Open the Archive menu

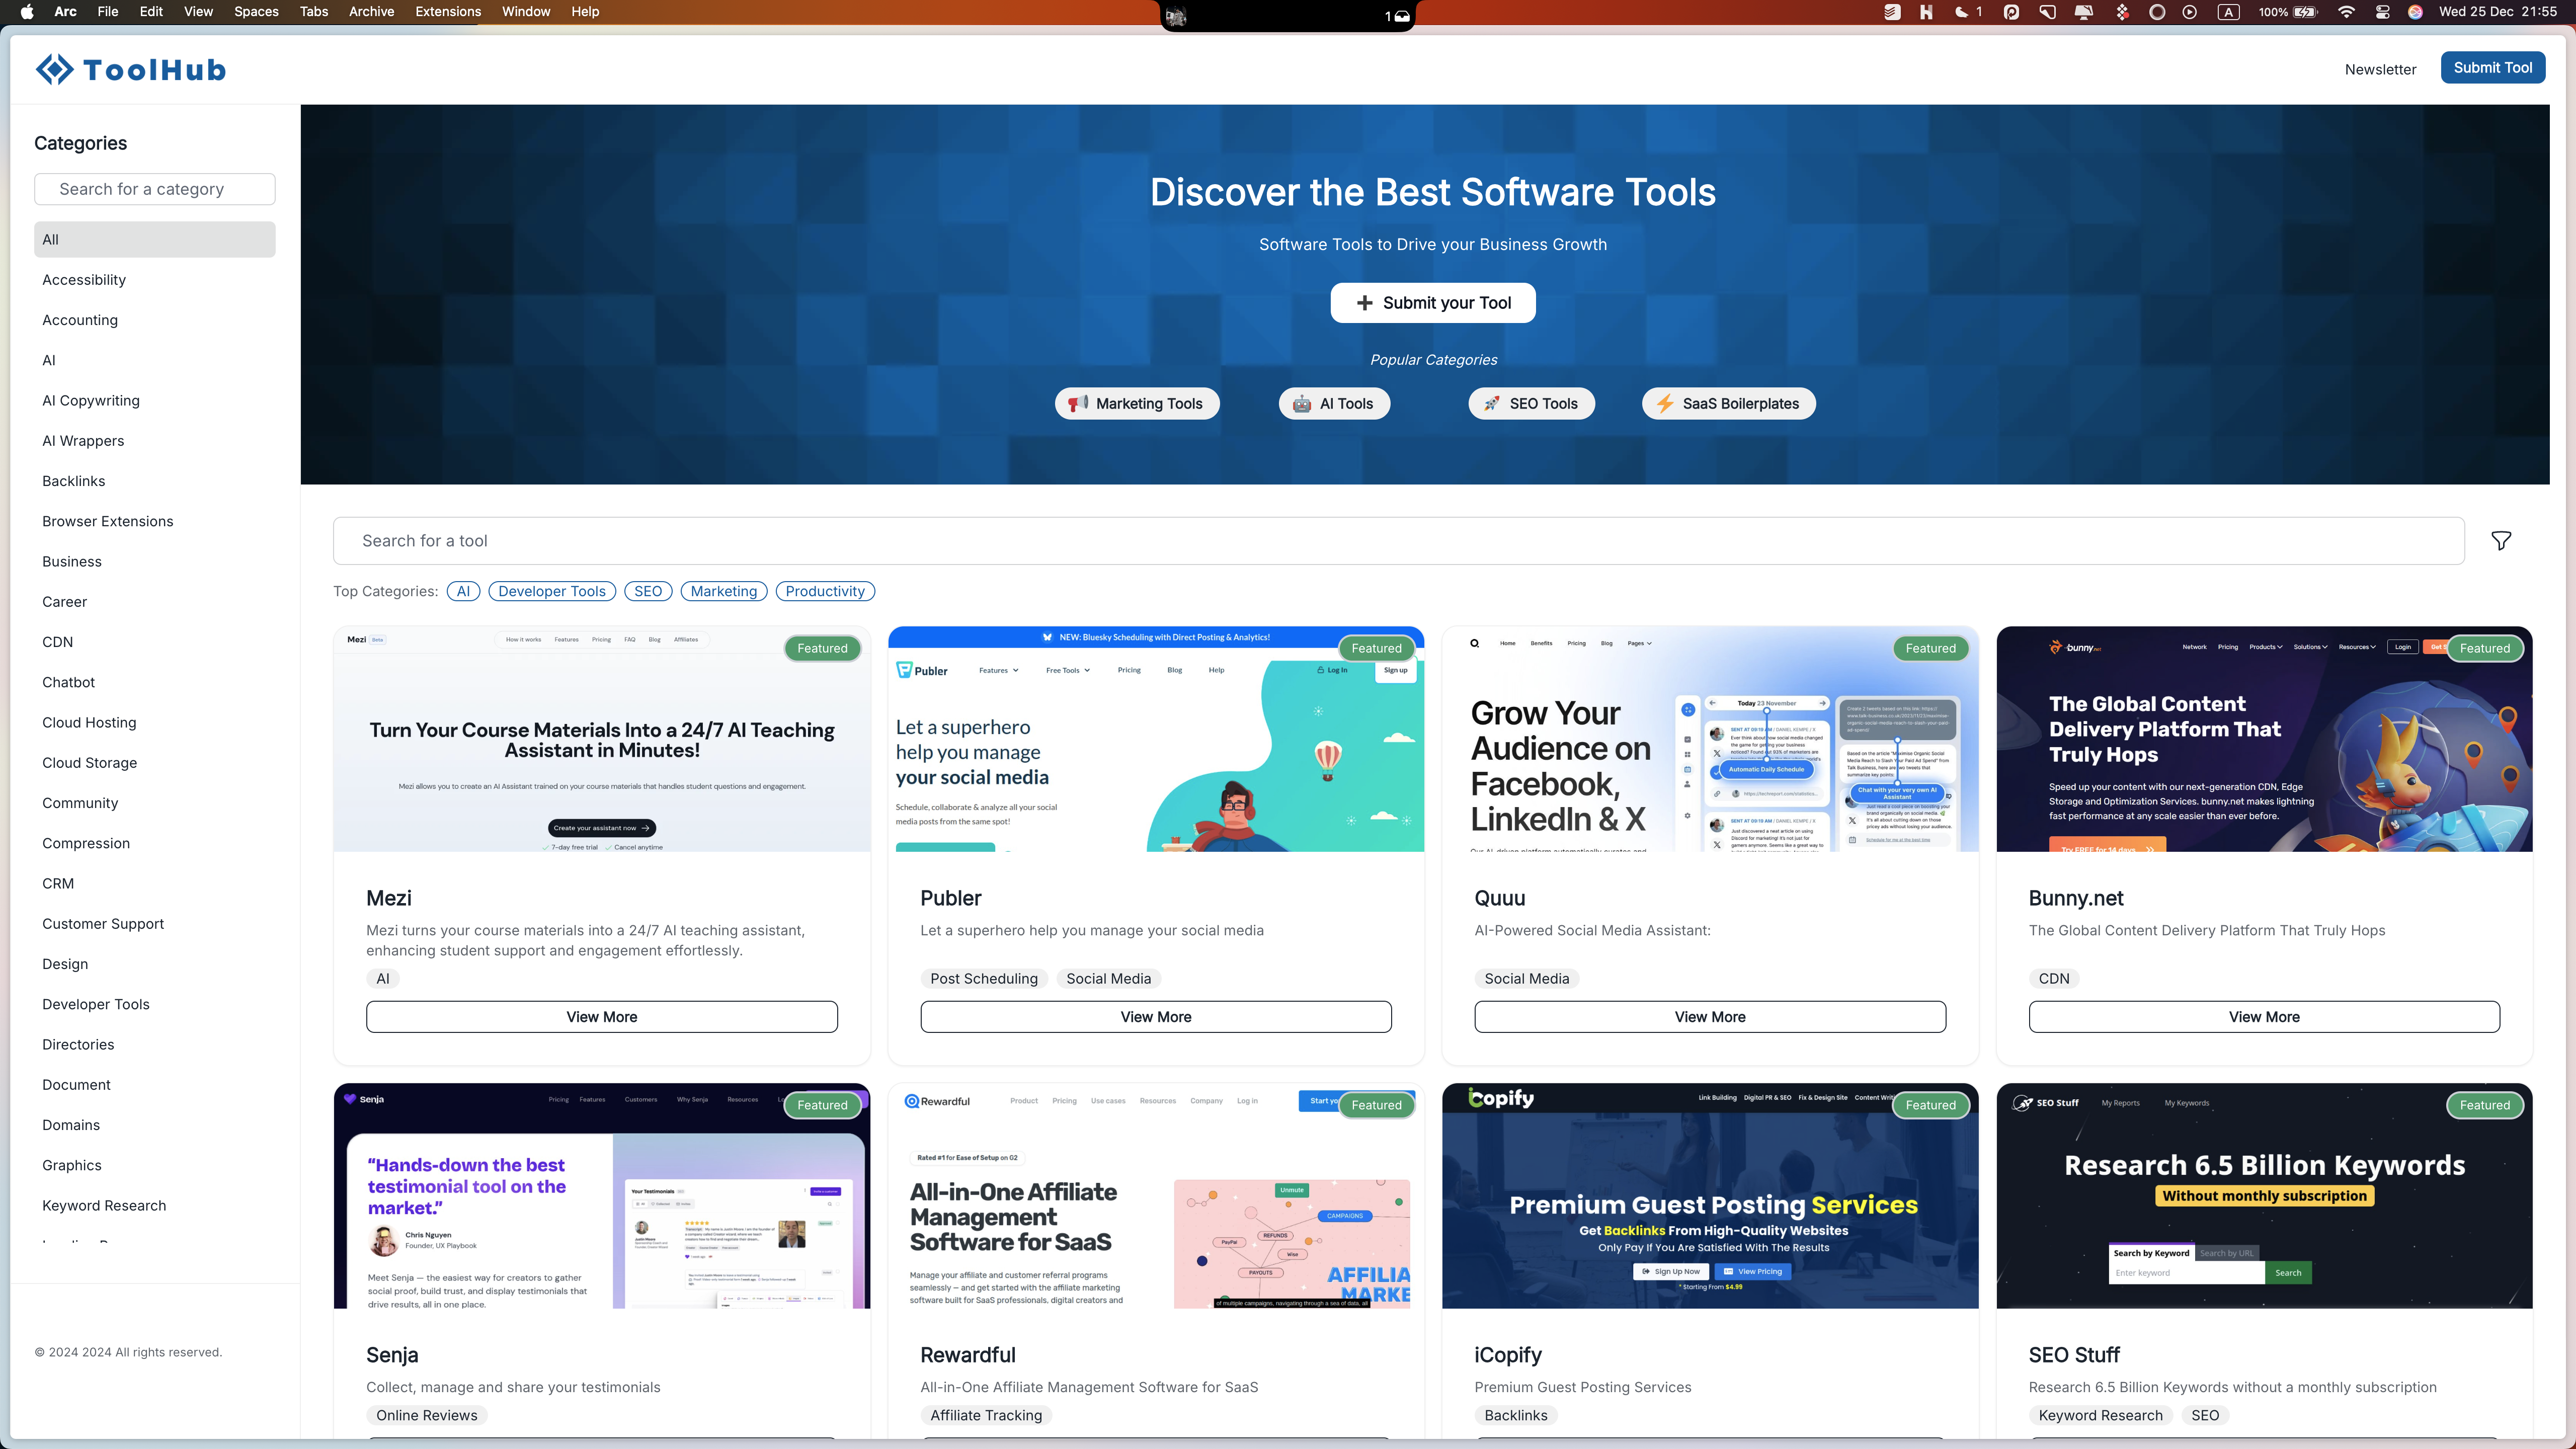[371, 12]
